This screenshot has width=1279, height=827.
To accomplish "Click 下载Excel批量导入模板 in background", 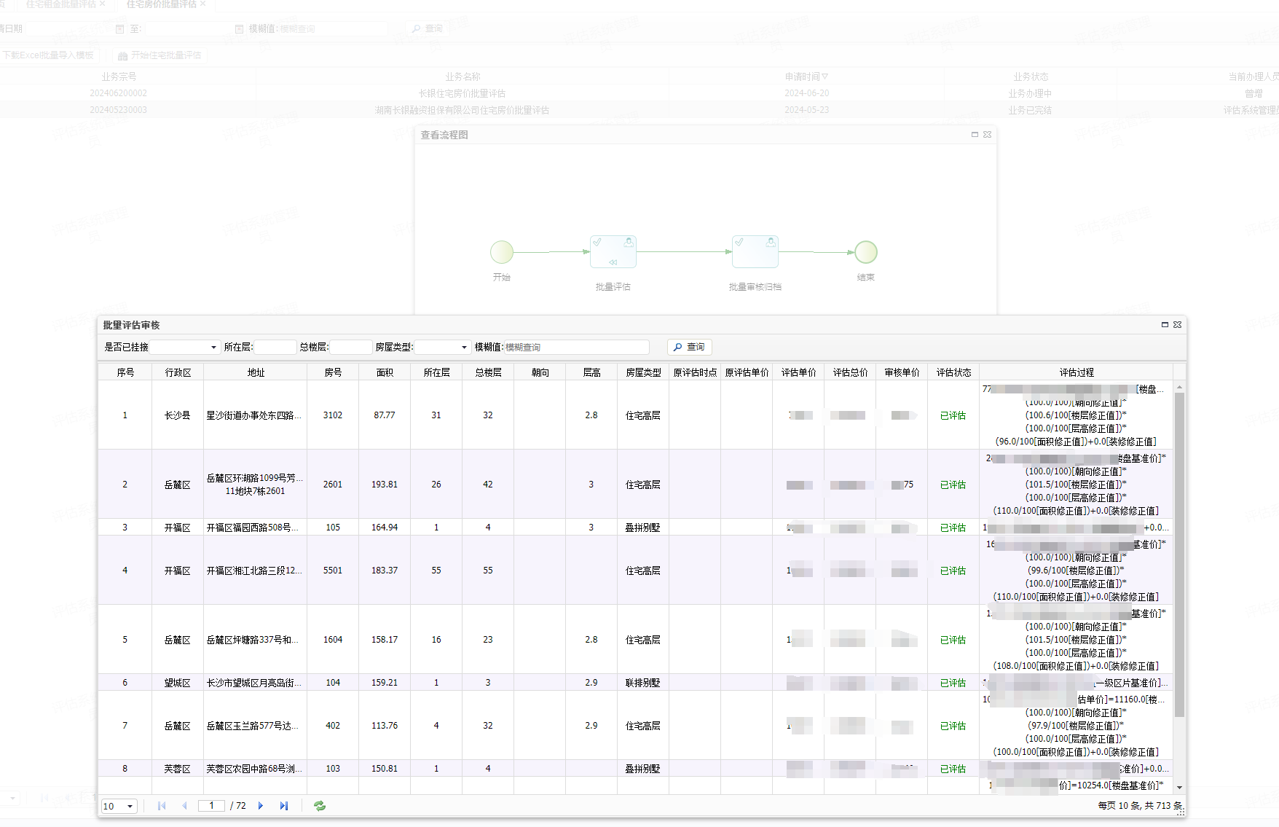I will (48, 55).
